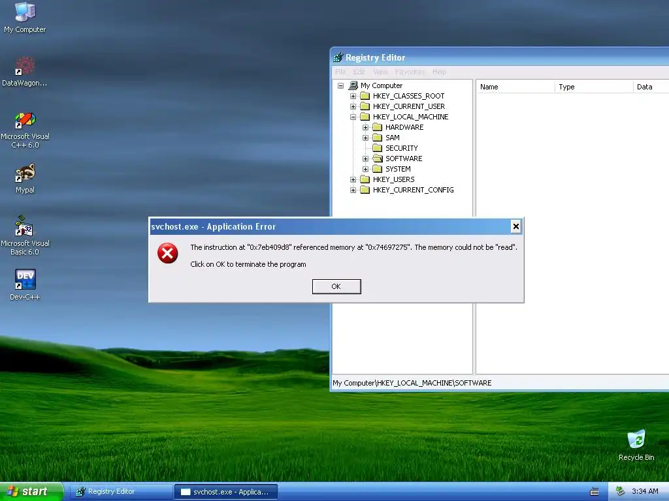The width and height of the screenshot is (669, 501).
Task: Click the HKEY_CLASSES_ROOT folder icon
Action: [365, 96]
